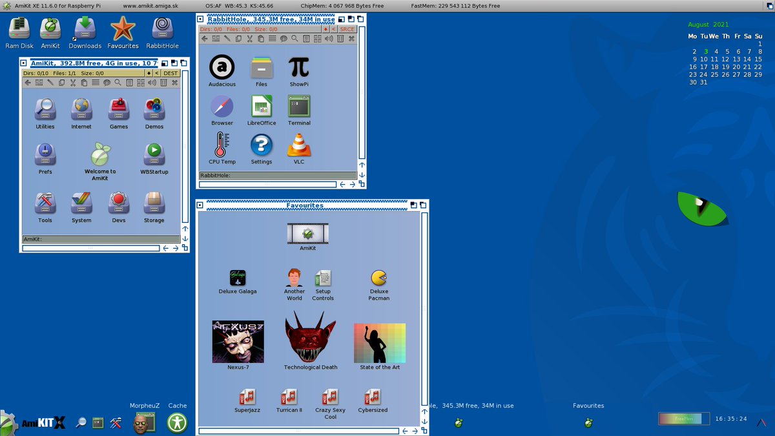
Task: Click the magnifier icon in bottom dock
Action: (x=81, y=422)
